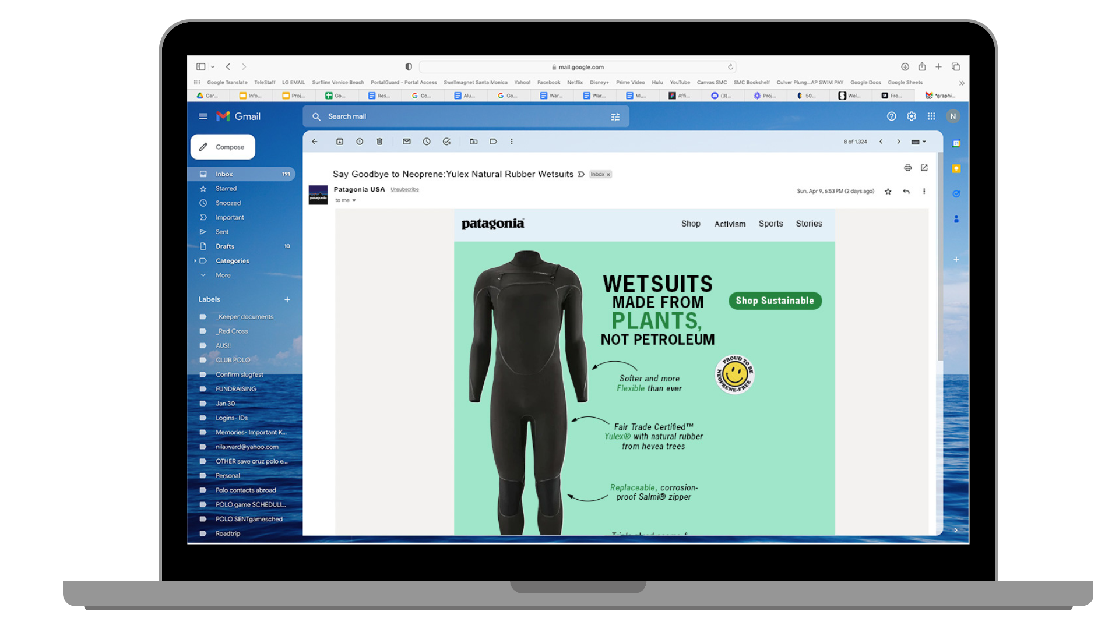
Task: Open the email in a new window
Action: point(924,168)
